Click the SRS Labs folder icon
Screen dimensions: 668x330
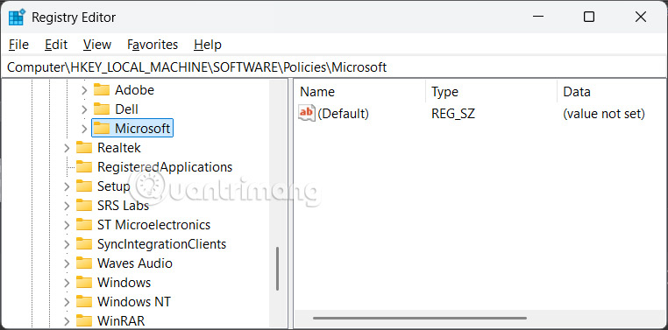click(84, 206)
